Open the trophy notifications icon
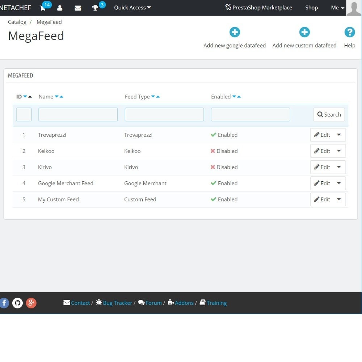This screenshot has width=362, height=362. [x=95, y=8]
